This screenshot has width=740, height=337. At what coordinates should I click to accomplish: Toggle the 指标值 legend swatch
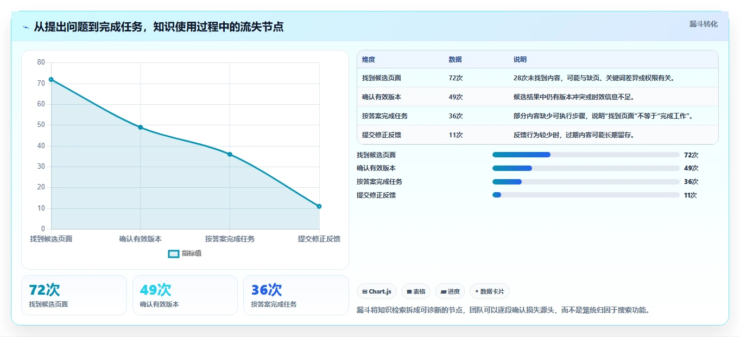pyautogui.click(x=174, y=253)
